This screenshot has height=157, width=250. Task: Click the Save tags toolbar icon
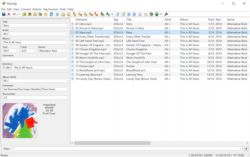(3, 14)
